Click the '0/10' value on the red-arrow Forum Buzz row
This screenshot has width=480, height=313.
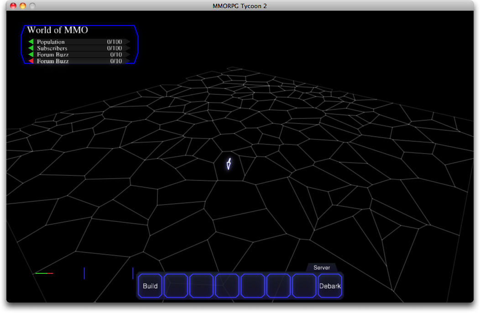116,61
